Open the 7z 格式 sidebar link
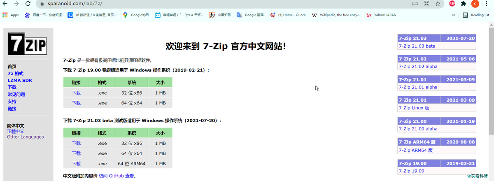 click(x=16, y=73)
